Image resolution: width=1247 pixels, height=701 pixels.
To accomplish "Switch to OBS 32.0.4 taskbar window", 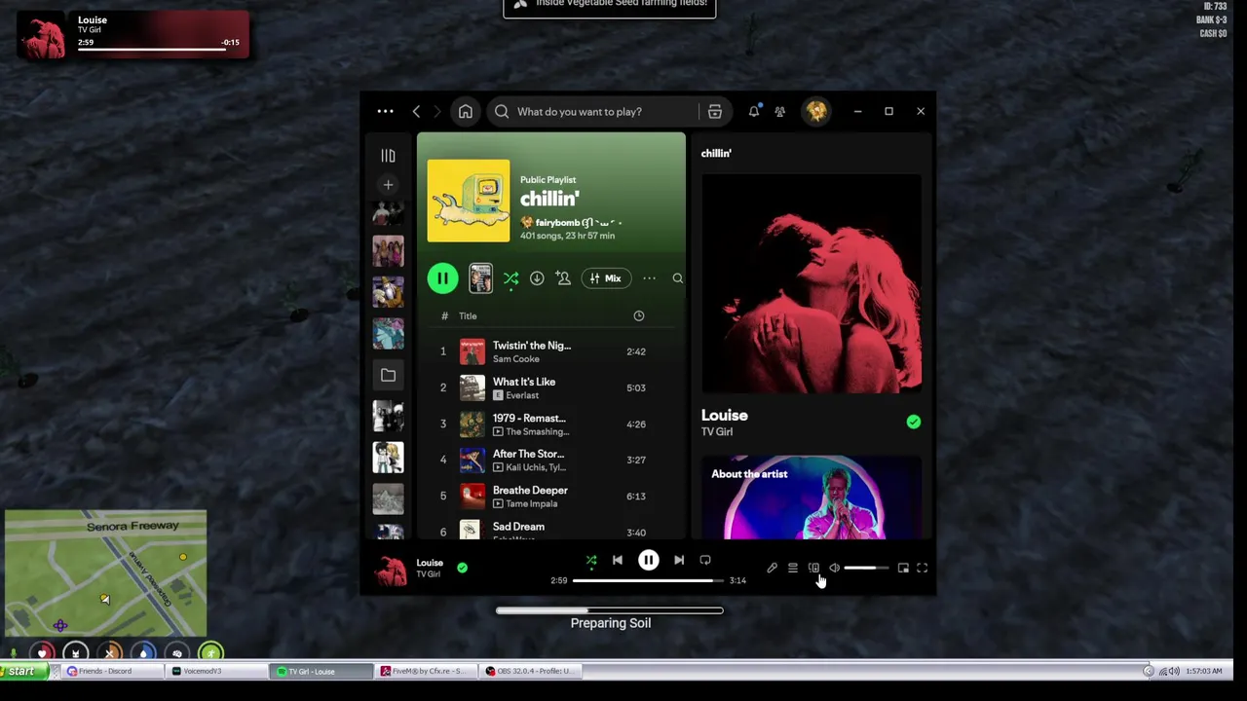I will 532,671.
